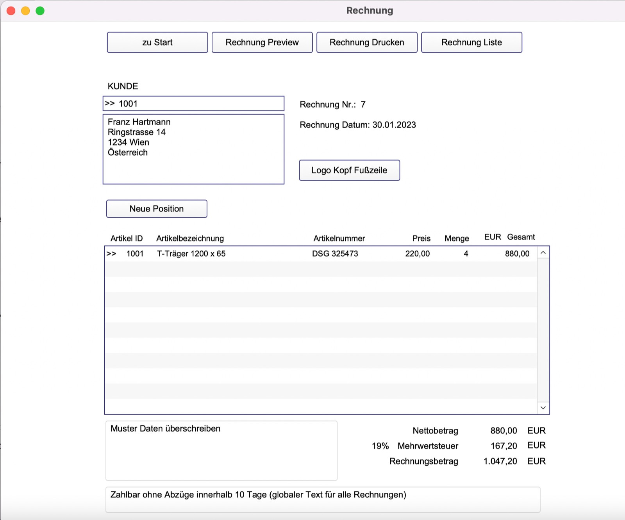
Task: Click the customer number field 1001
Action: [x=193, y=104]
